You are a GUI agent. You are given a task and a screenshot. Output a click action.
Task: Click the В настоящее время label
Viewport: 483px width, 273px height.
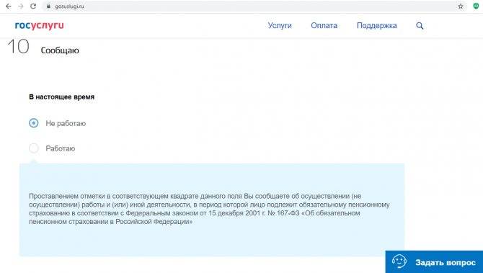click(x=61, y=97)
